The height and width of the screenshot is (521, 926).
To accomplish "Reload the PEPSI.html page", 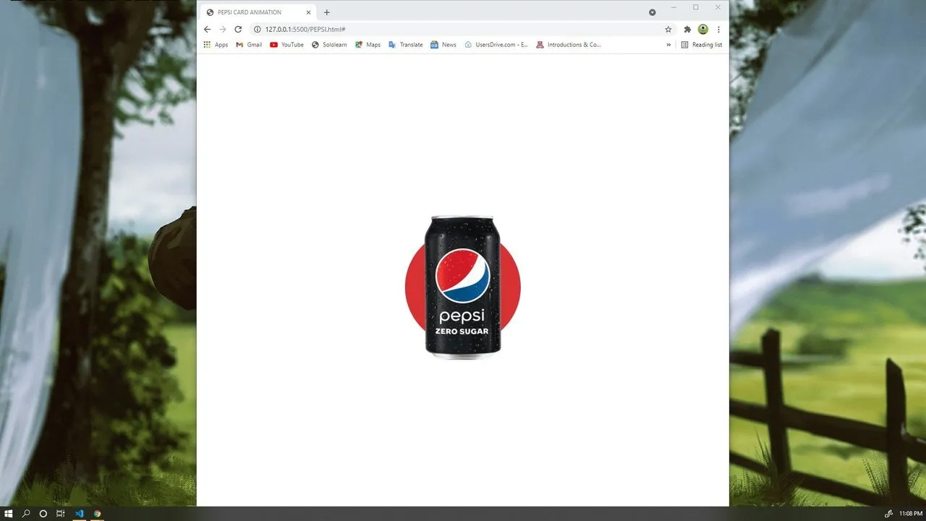I will point(238,29).
